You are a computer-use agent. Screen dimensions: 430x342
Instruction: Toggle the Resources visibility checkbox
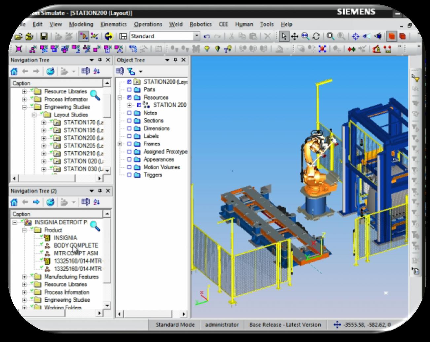click(x=129, y=97)
